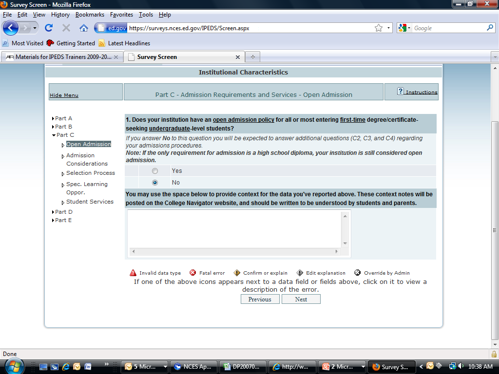Bookmark this page with the star icon
Screen dimensions: 499x374
(378, 28)
